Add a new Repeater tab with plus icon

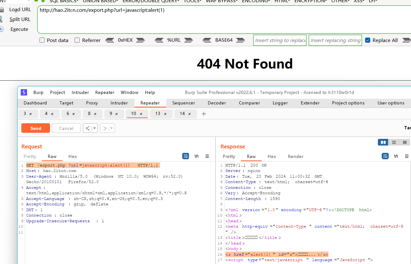(204, 114)
